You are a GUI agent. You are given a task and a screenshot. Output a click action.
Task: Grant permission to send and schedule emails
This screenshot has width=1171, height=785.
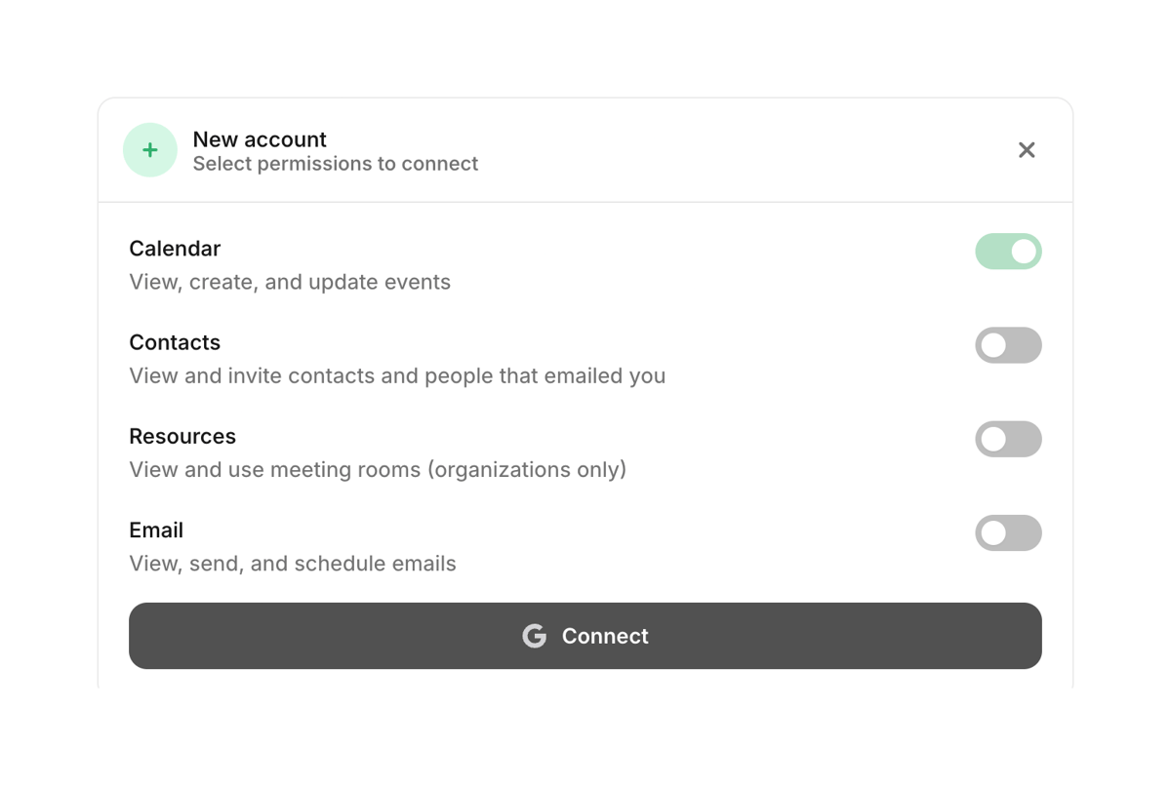pyautogui.click(x=1008, y=532)
